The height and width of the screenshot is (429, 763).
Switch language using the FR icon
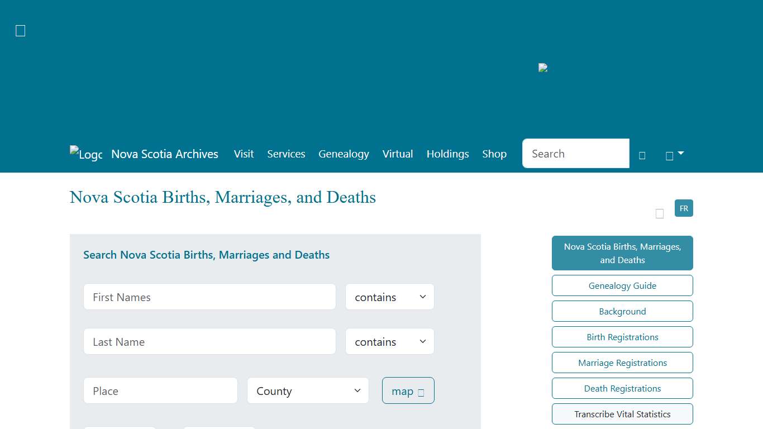coord(684,208)
